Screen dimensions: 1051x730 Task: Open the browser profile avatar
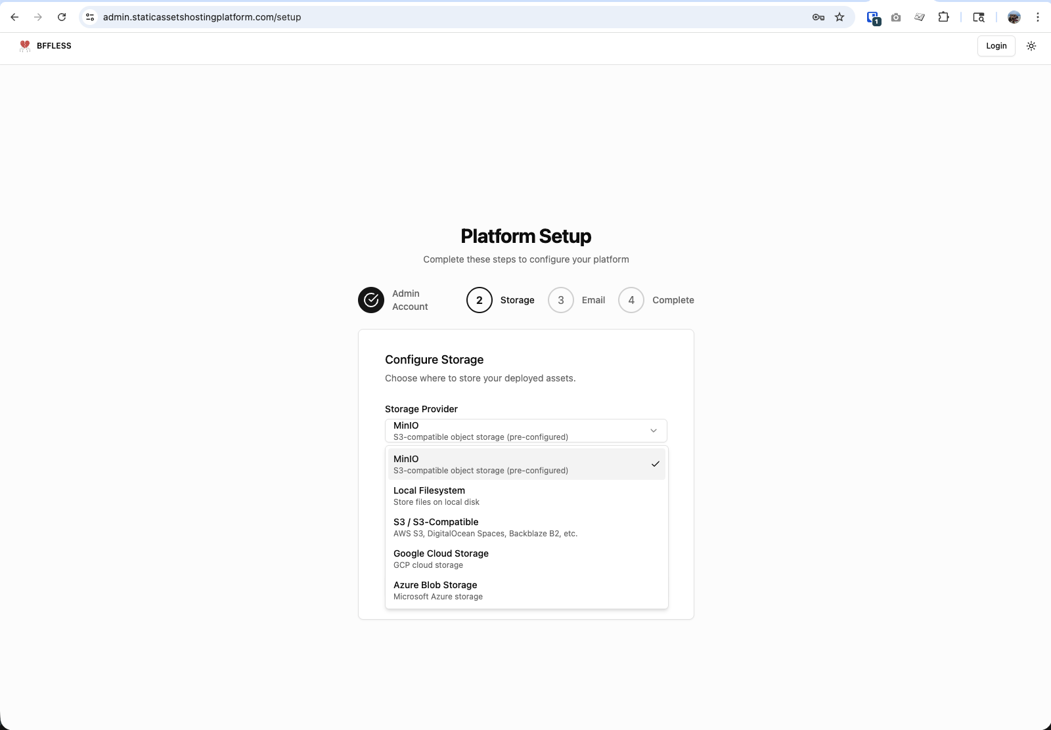tap(1014, 17)
